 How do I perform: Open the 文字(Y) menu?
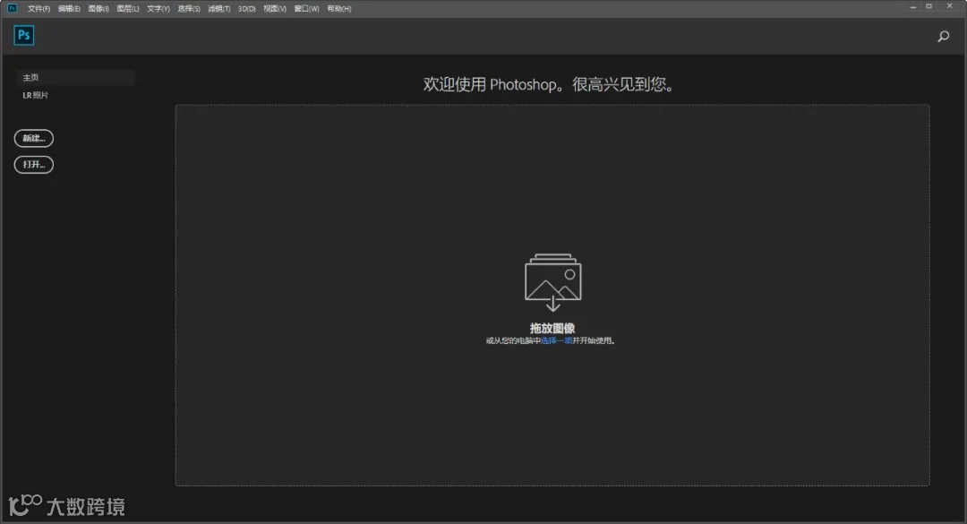(158, 9)
